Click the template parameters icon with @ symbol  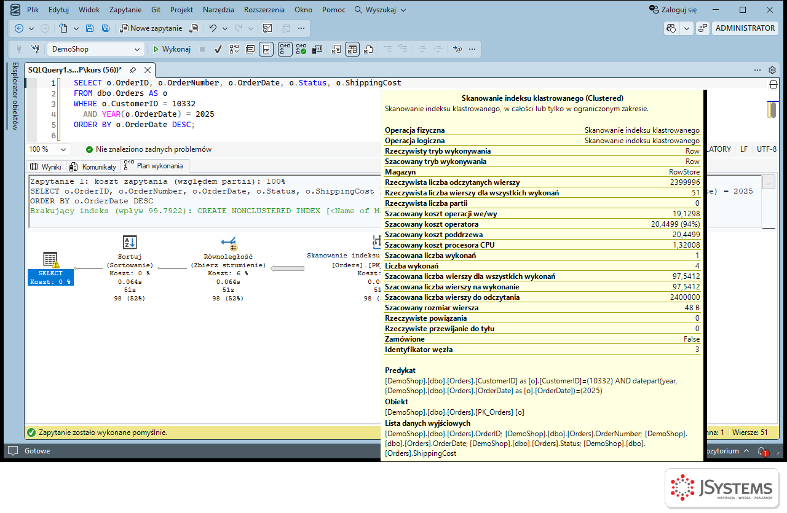tap(457, 49)
